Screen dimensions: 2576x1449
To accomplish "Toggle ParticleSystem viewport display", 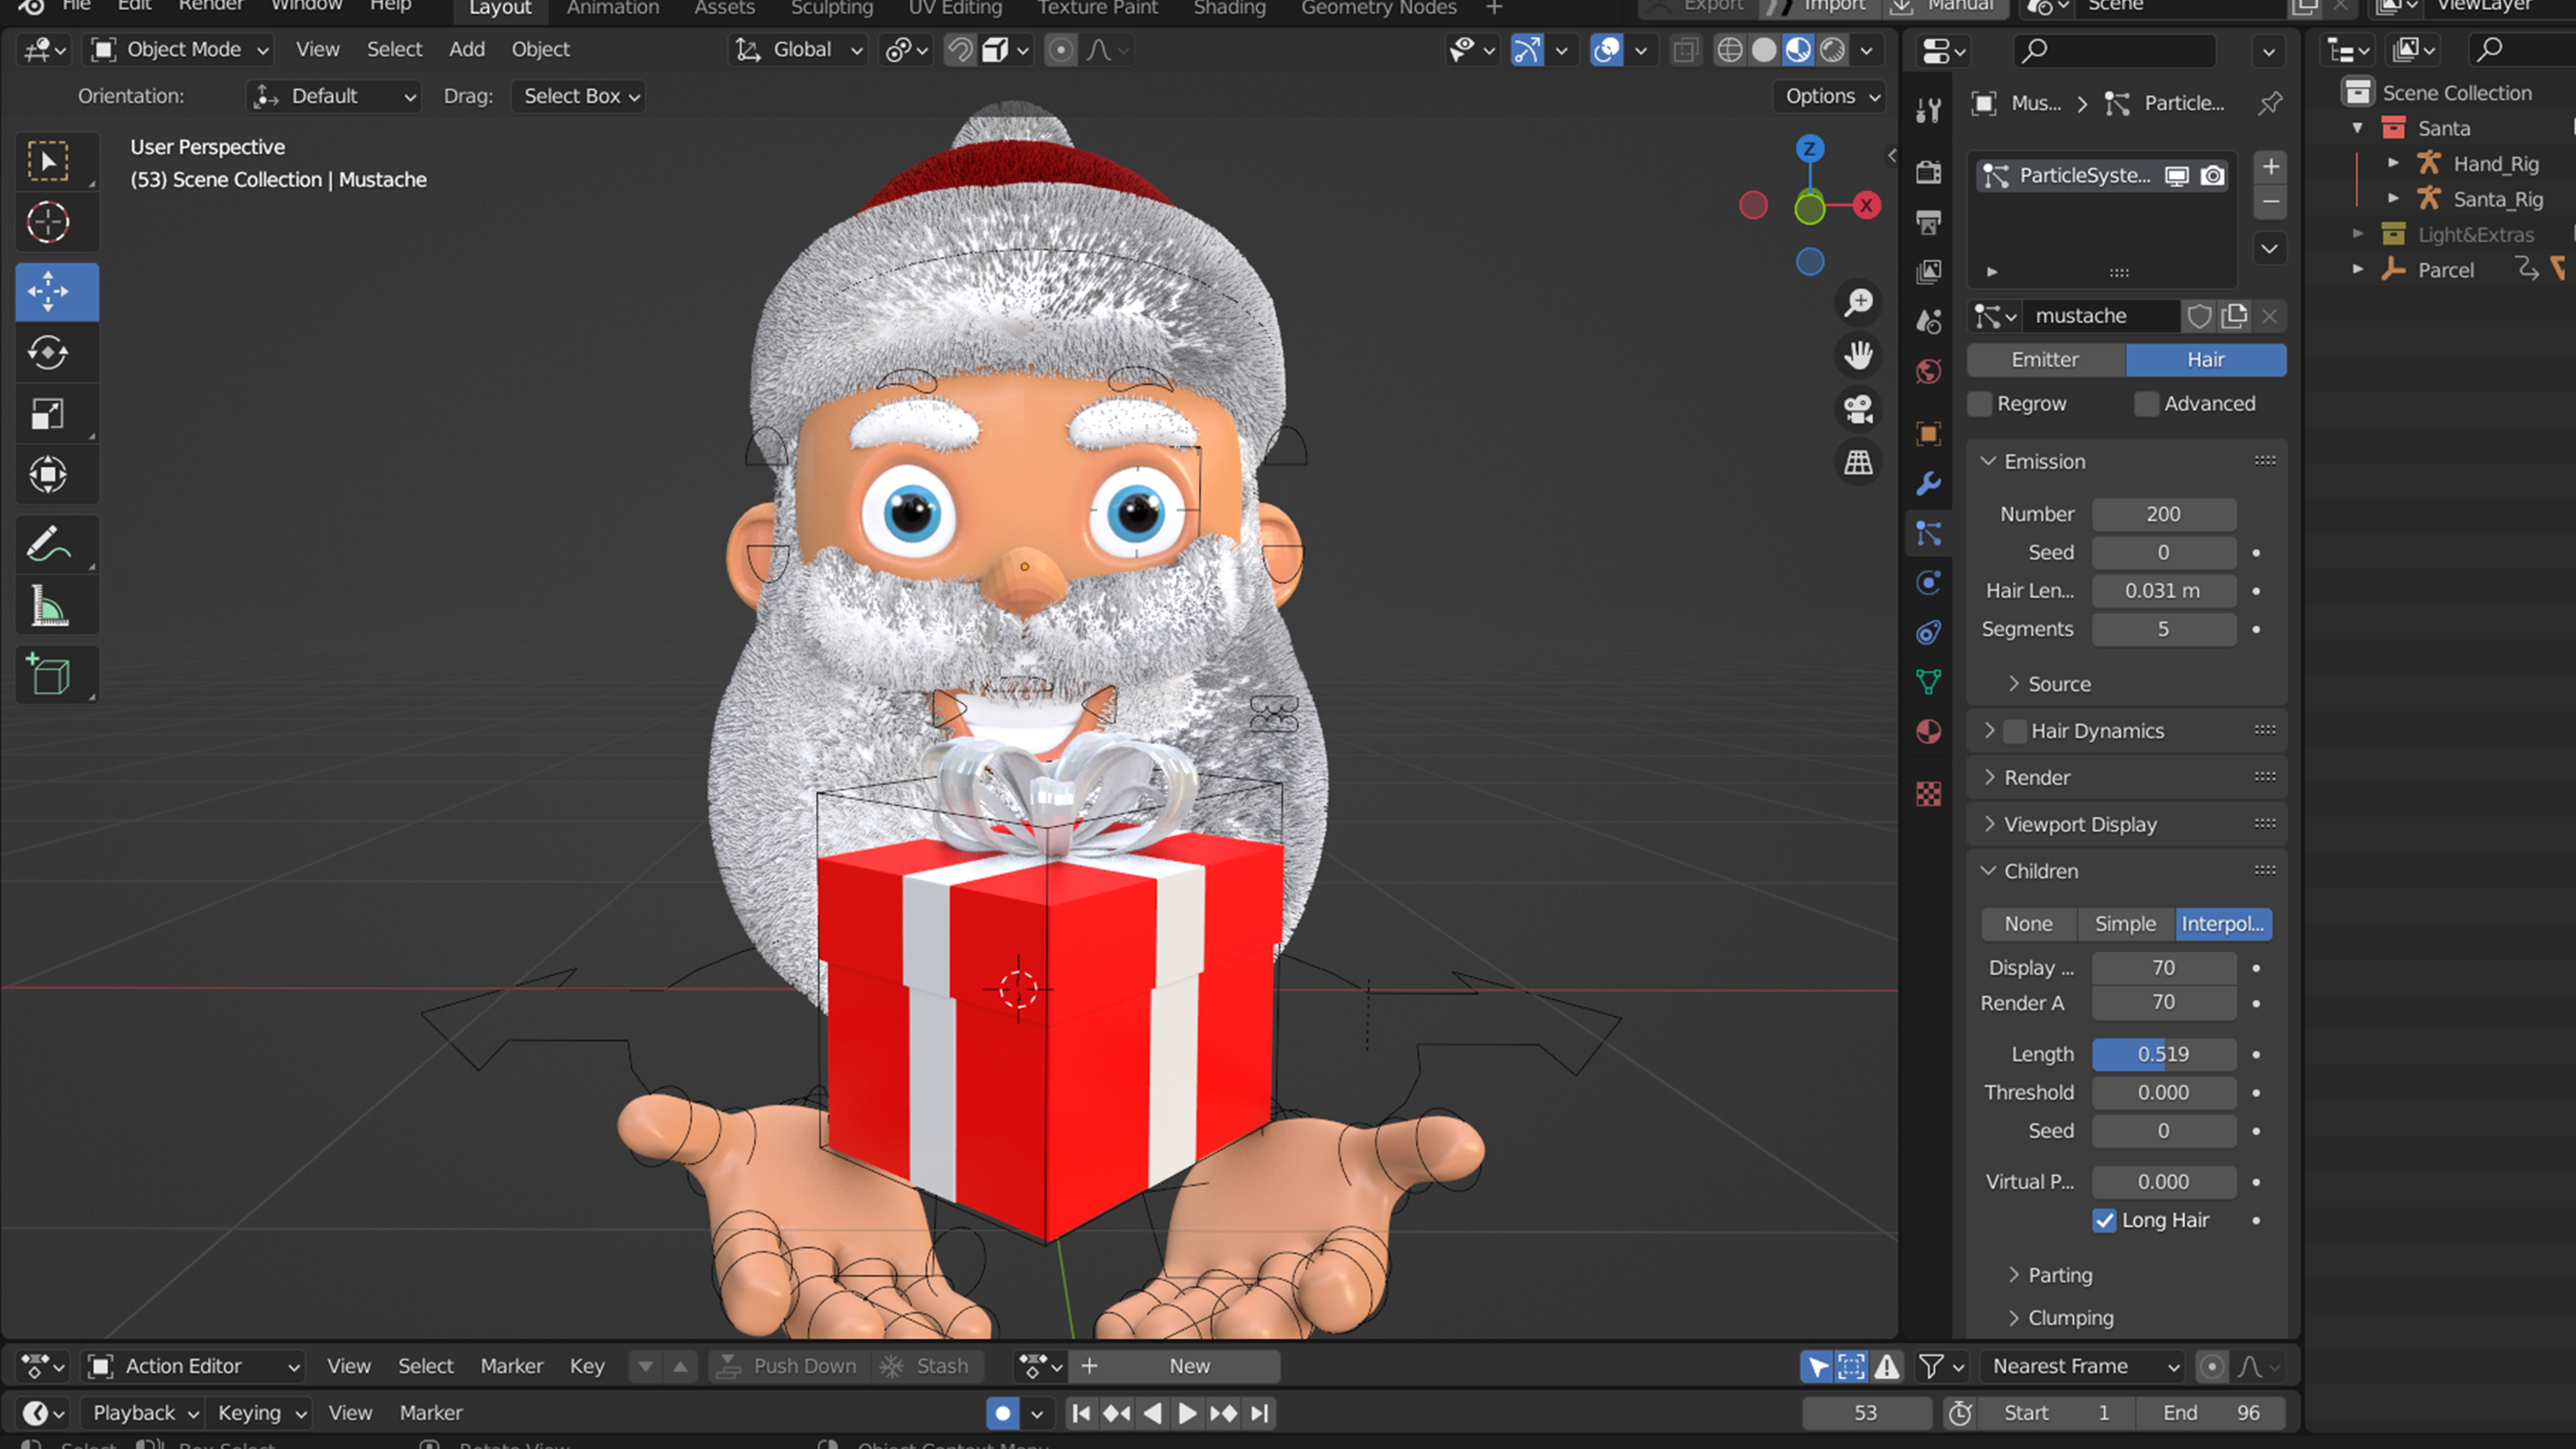I will (x=2177, y=176).
